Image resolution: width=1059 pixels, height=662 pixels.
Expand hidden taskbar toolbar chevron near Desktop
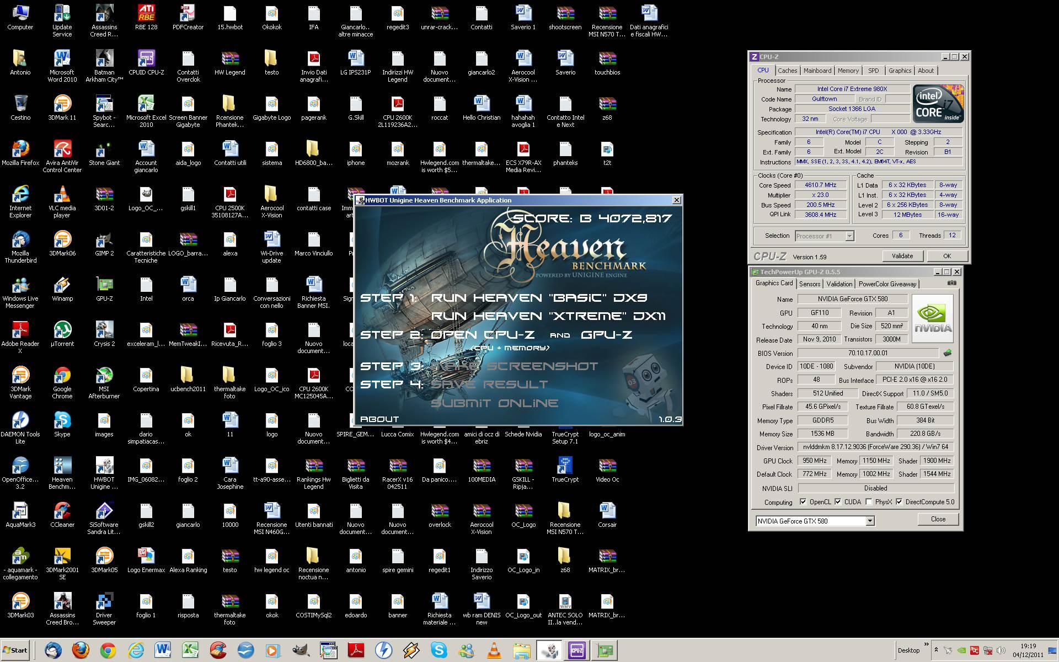coord(927,644)
